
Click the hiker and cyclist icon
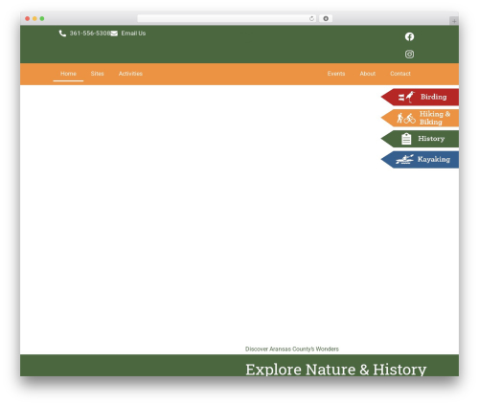(406, 118)
